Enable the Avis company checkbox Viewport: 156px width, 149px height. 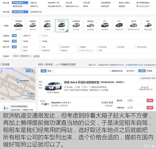[41, 47]
